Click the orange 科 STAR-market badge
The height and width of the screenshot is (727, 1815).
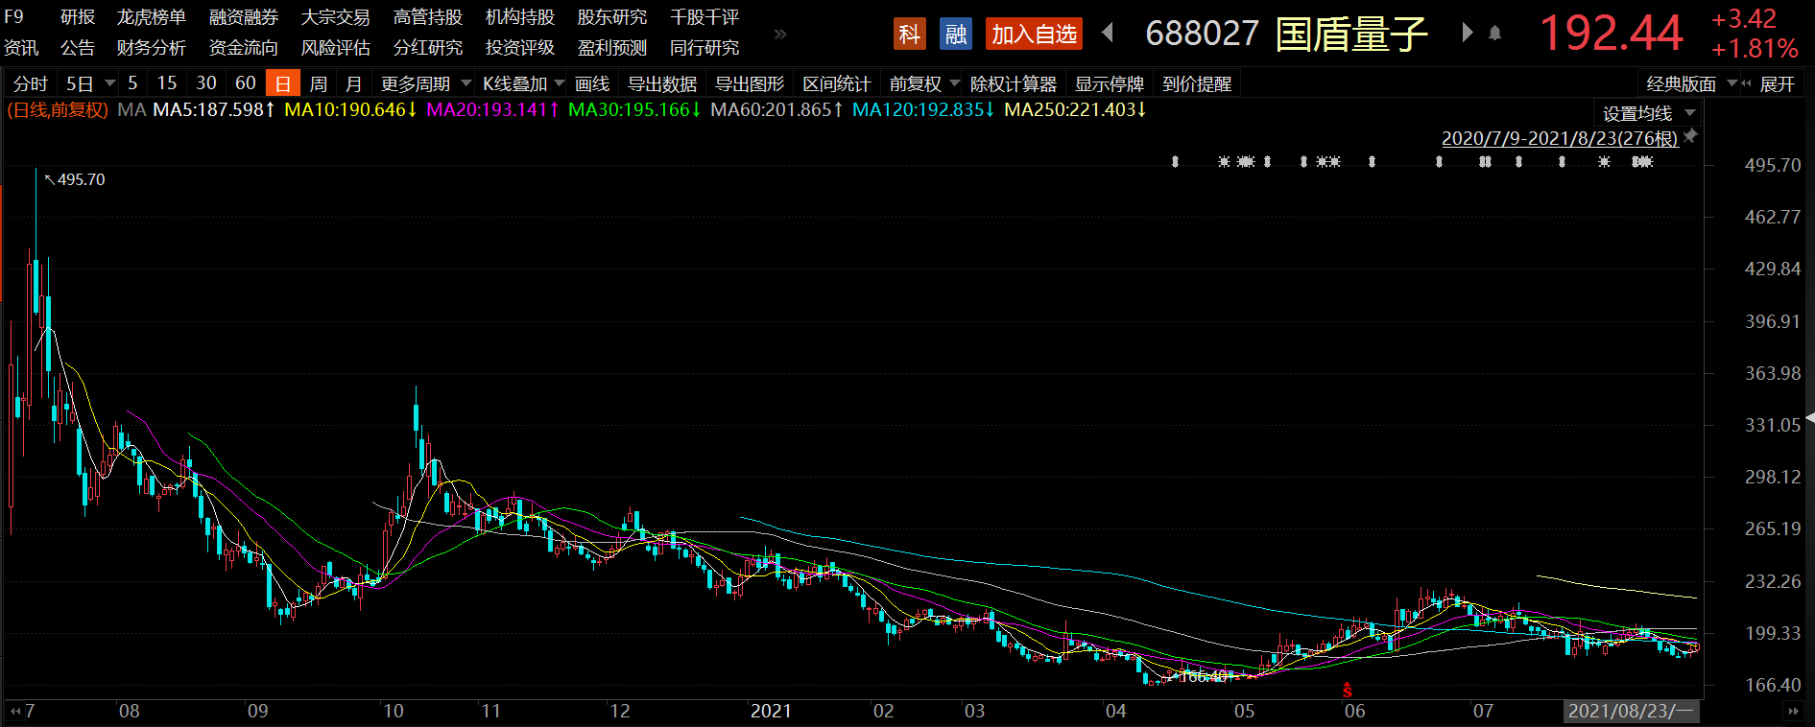click(909, 35)
